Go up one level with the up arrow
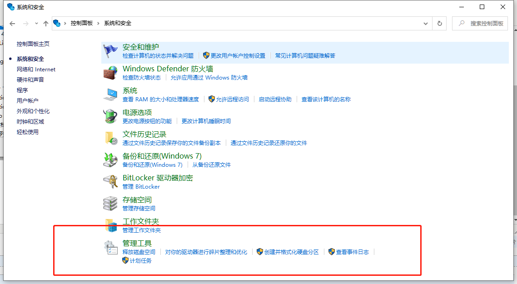Image resolution: width=517 pixels, height=284 pixels. 46,24
